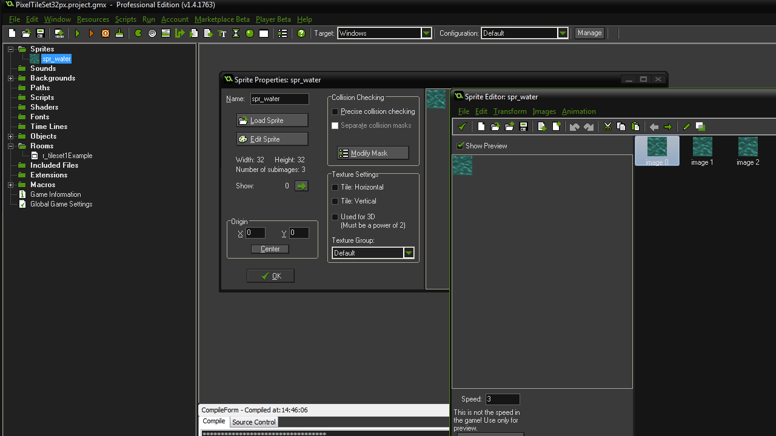Confirm sprite changes with the green checkmark

pyautogui.click(x=462, y=127)
